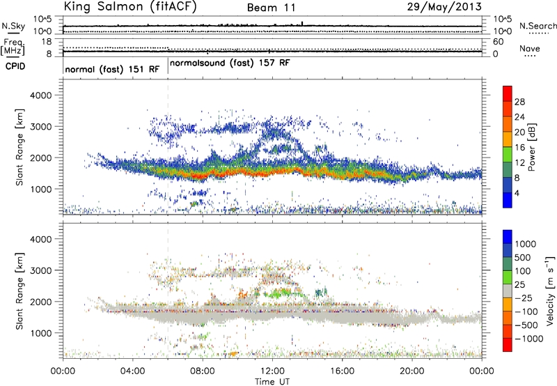The height and width of the screenshot is (386, 557).
Task: Click the Velocity [m s⁻¹] colorbar label
Action: click(550, 291)
